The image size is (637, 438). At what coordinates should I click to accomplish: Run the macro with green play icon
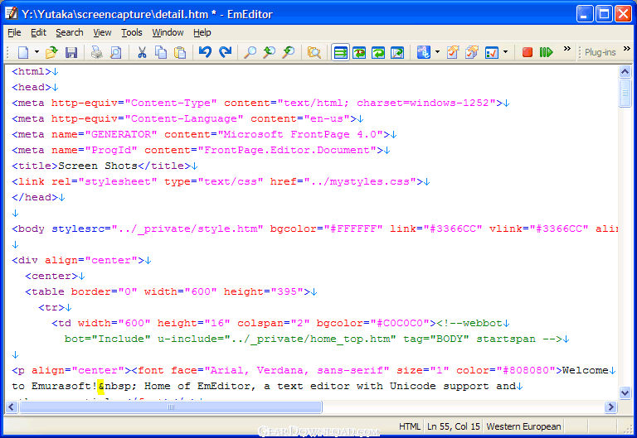(x=547, y=52)
